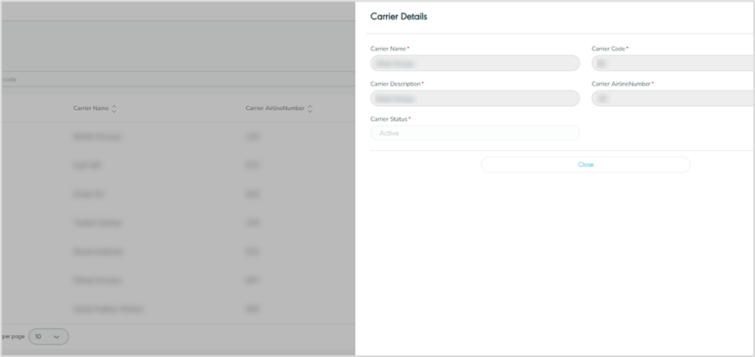Click the last row's airline number cell
The height and width of the screenshot is (357, 755).
(x=252, y=309)
